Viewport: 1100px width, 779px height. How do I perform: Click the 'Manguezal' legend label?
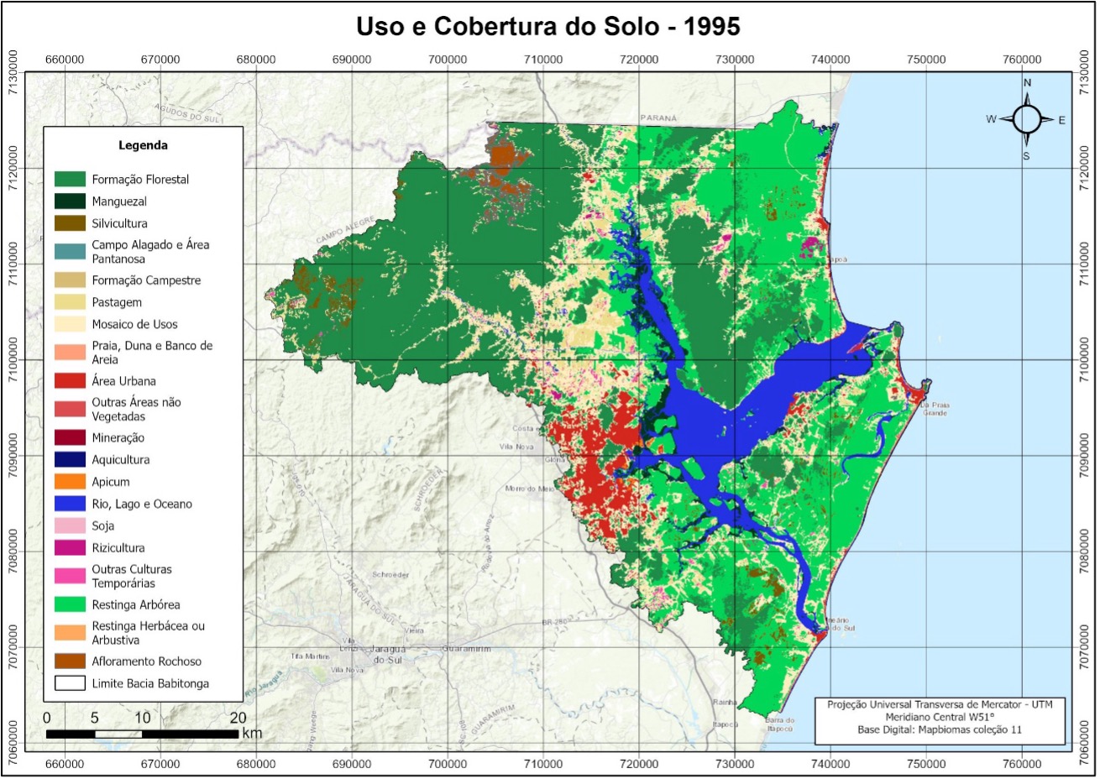click(119, 201)
